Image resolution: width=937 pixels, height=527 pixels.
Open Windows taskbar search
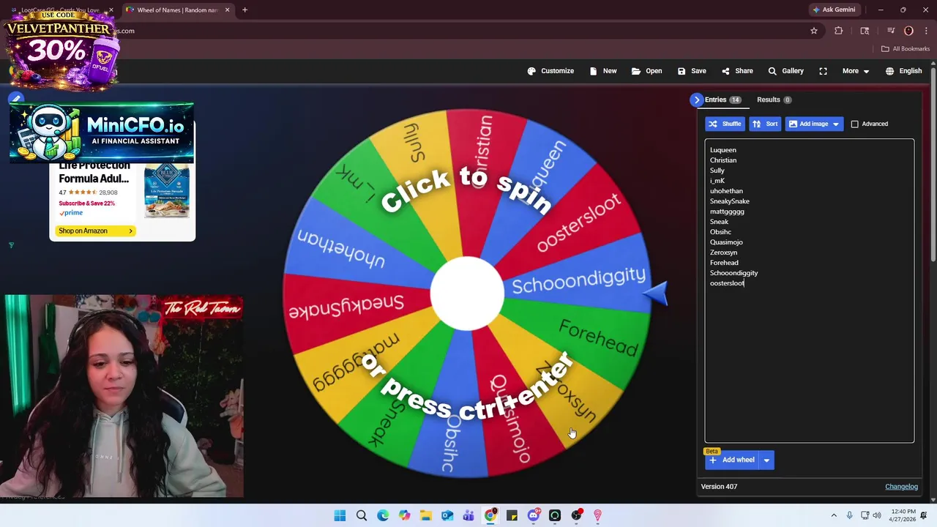(x=362, y=515)
